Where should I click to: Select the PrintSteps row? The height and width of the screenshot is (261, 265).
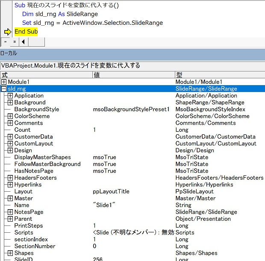click(132, 225)
